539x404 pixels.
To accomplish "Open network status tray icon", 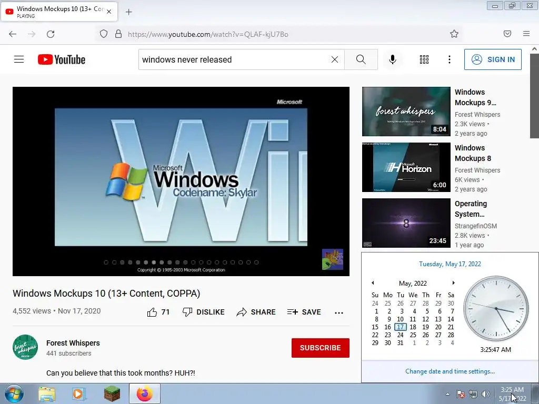I will click(473, 394).
